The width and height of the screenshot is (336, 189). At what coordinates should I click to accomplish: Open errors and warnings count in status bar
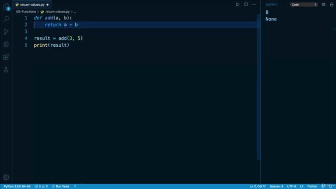point(41,186)
